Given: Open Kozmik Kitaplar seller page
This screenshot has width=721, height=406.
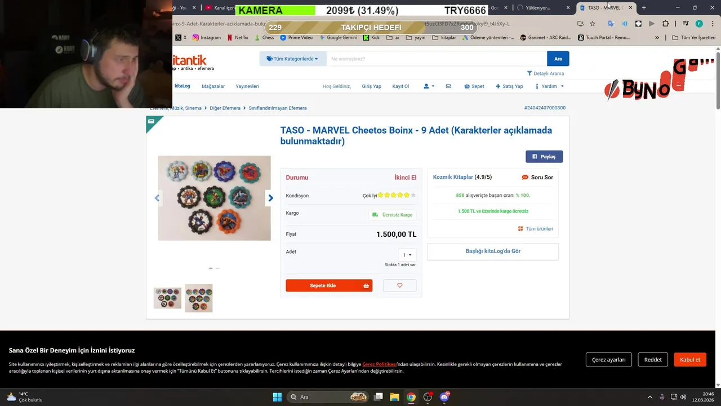Looking at the screenshot, I should 453,177.
